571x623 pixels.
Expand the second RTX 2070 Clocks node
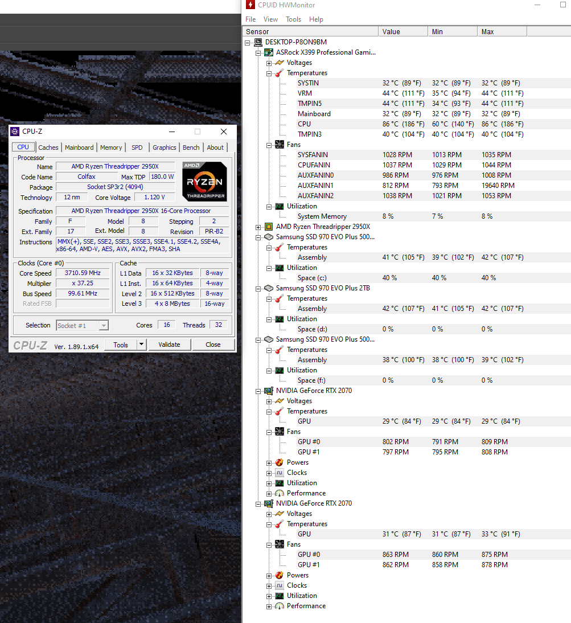[x=269, y=586]
